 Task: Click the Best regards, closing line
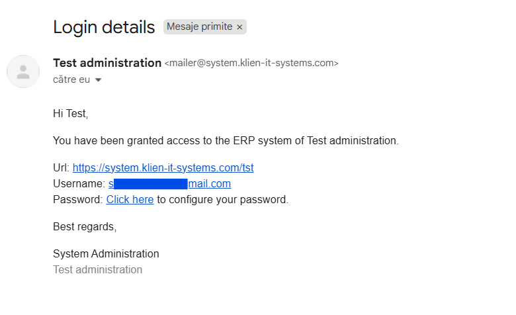(x=85, y=227)
